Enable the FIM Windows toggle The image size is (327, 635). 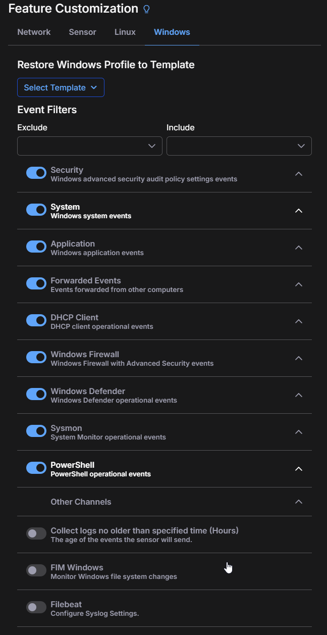(36, 571)
